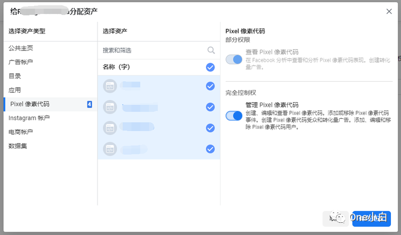Uncheck the third pixel asset checkmark
Screen dimensions: 401x235
click(x=210, y=128)
